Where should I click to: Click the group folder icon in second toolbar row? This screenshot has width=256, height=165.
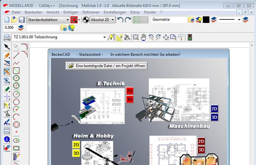point(64,28)
